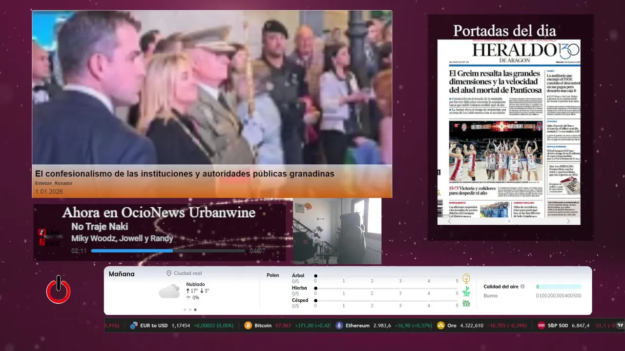Click the Ahora en OcioNews Urbanwine heading

(159, 213)
